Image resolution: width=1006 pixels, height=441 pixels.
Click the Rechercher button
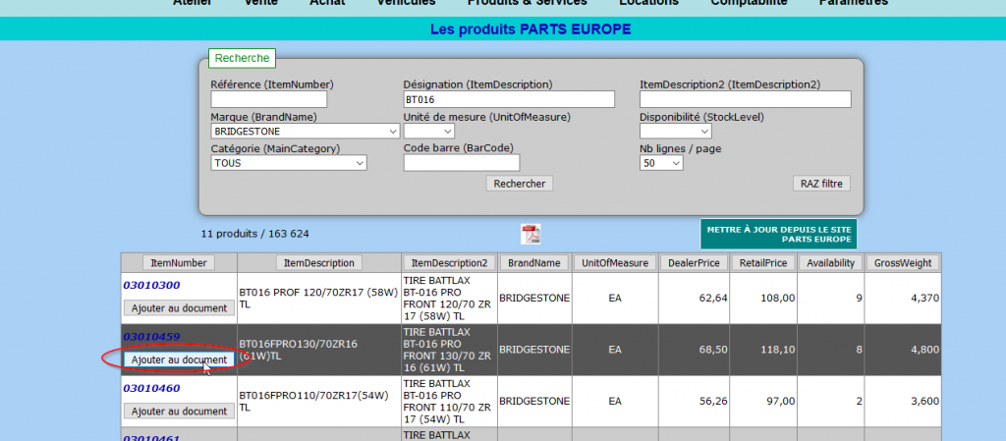[520, 184]
